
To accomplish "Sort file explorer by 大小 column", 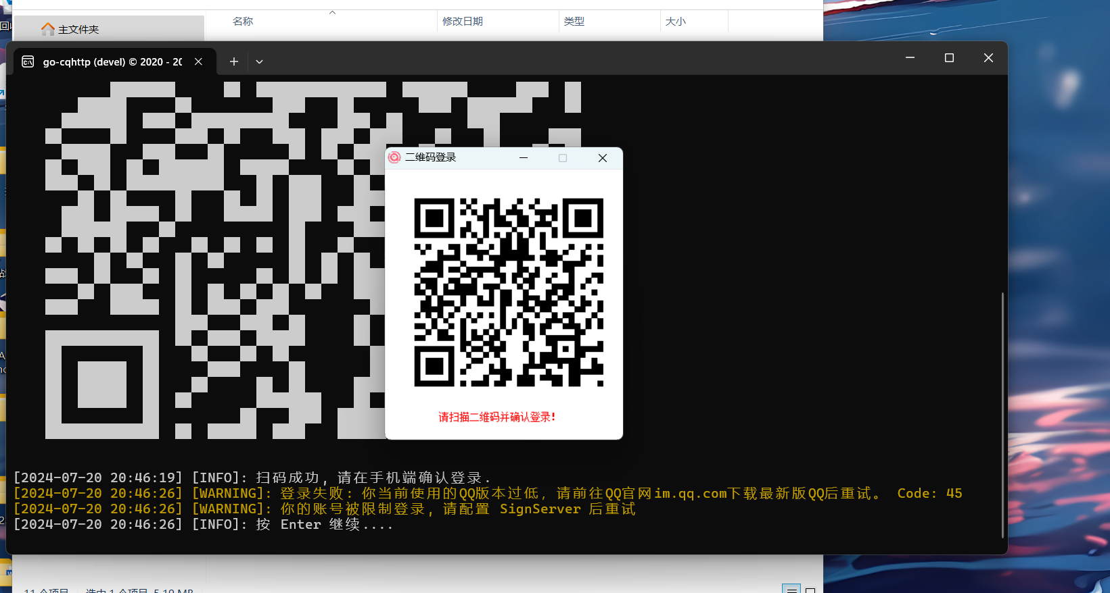I will 676,21.
